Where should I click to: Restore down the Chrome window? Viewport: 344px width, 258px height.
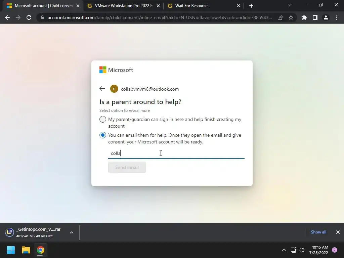321,5
